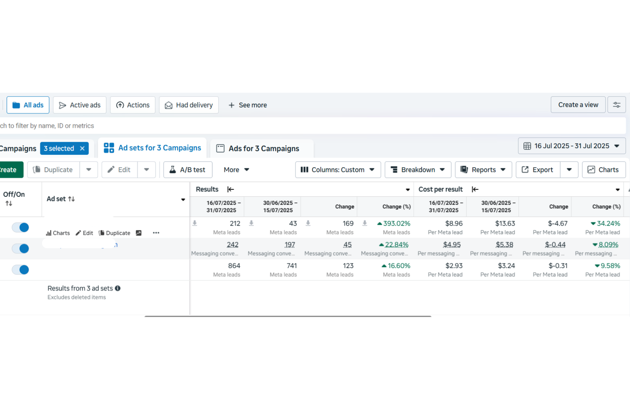Click the A/B test button
This screenshot has height=420, width=630.
coord(188,170)
